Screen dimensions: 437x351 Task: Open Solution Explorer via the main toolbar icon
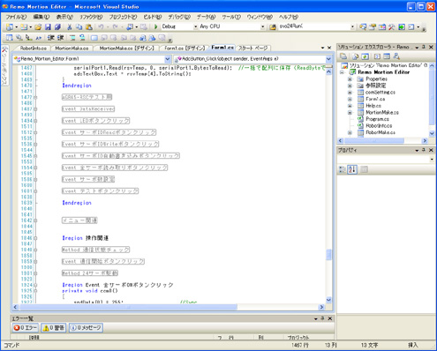[x=363, y=27]
